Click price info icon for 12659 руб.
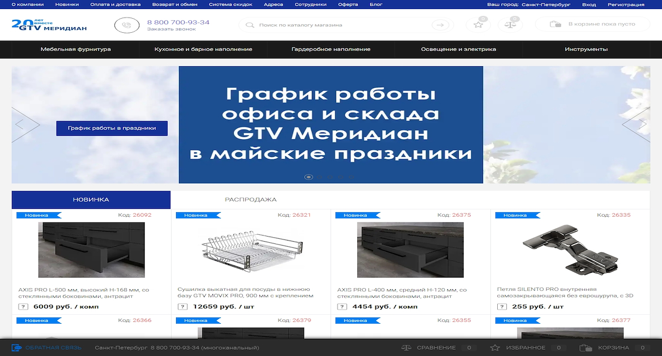The image size is (662, 356). (x=182, y=307)
